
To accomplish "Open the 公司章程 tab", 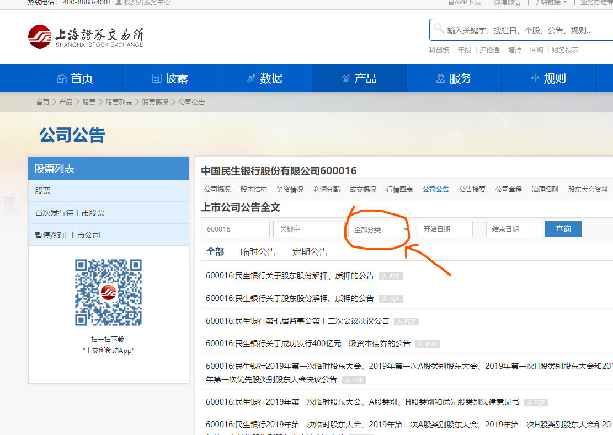I will (509, 190).
